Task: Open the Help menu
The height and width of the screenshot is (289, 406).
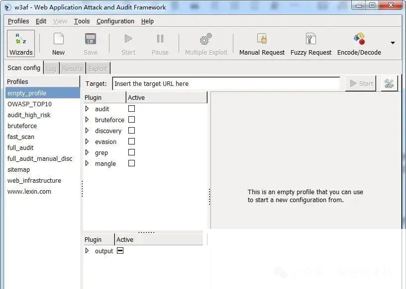Action: [147, 21]
